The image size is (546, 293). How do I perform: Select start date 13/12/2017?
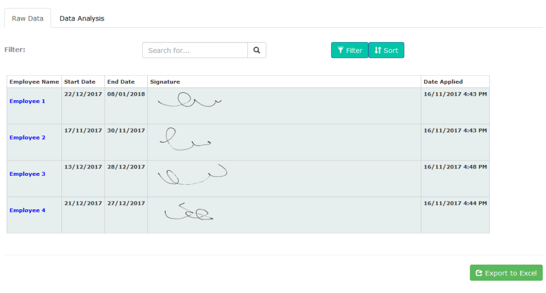(x=83, y=167)
